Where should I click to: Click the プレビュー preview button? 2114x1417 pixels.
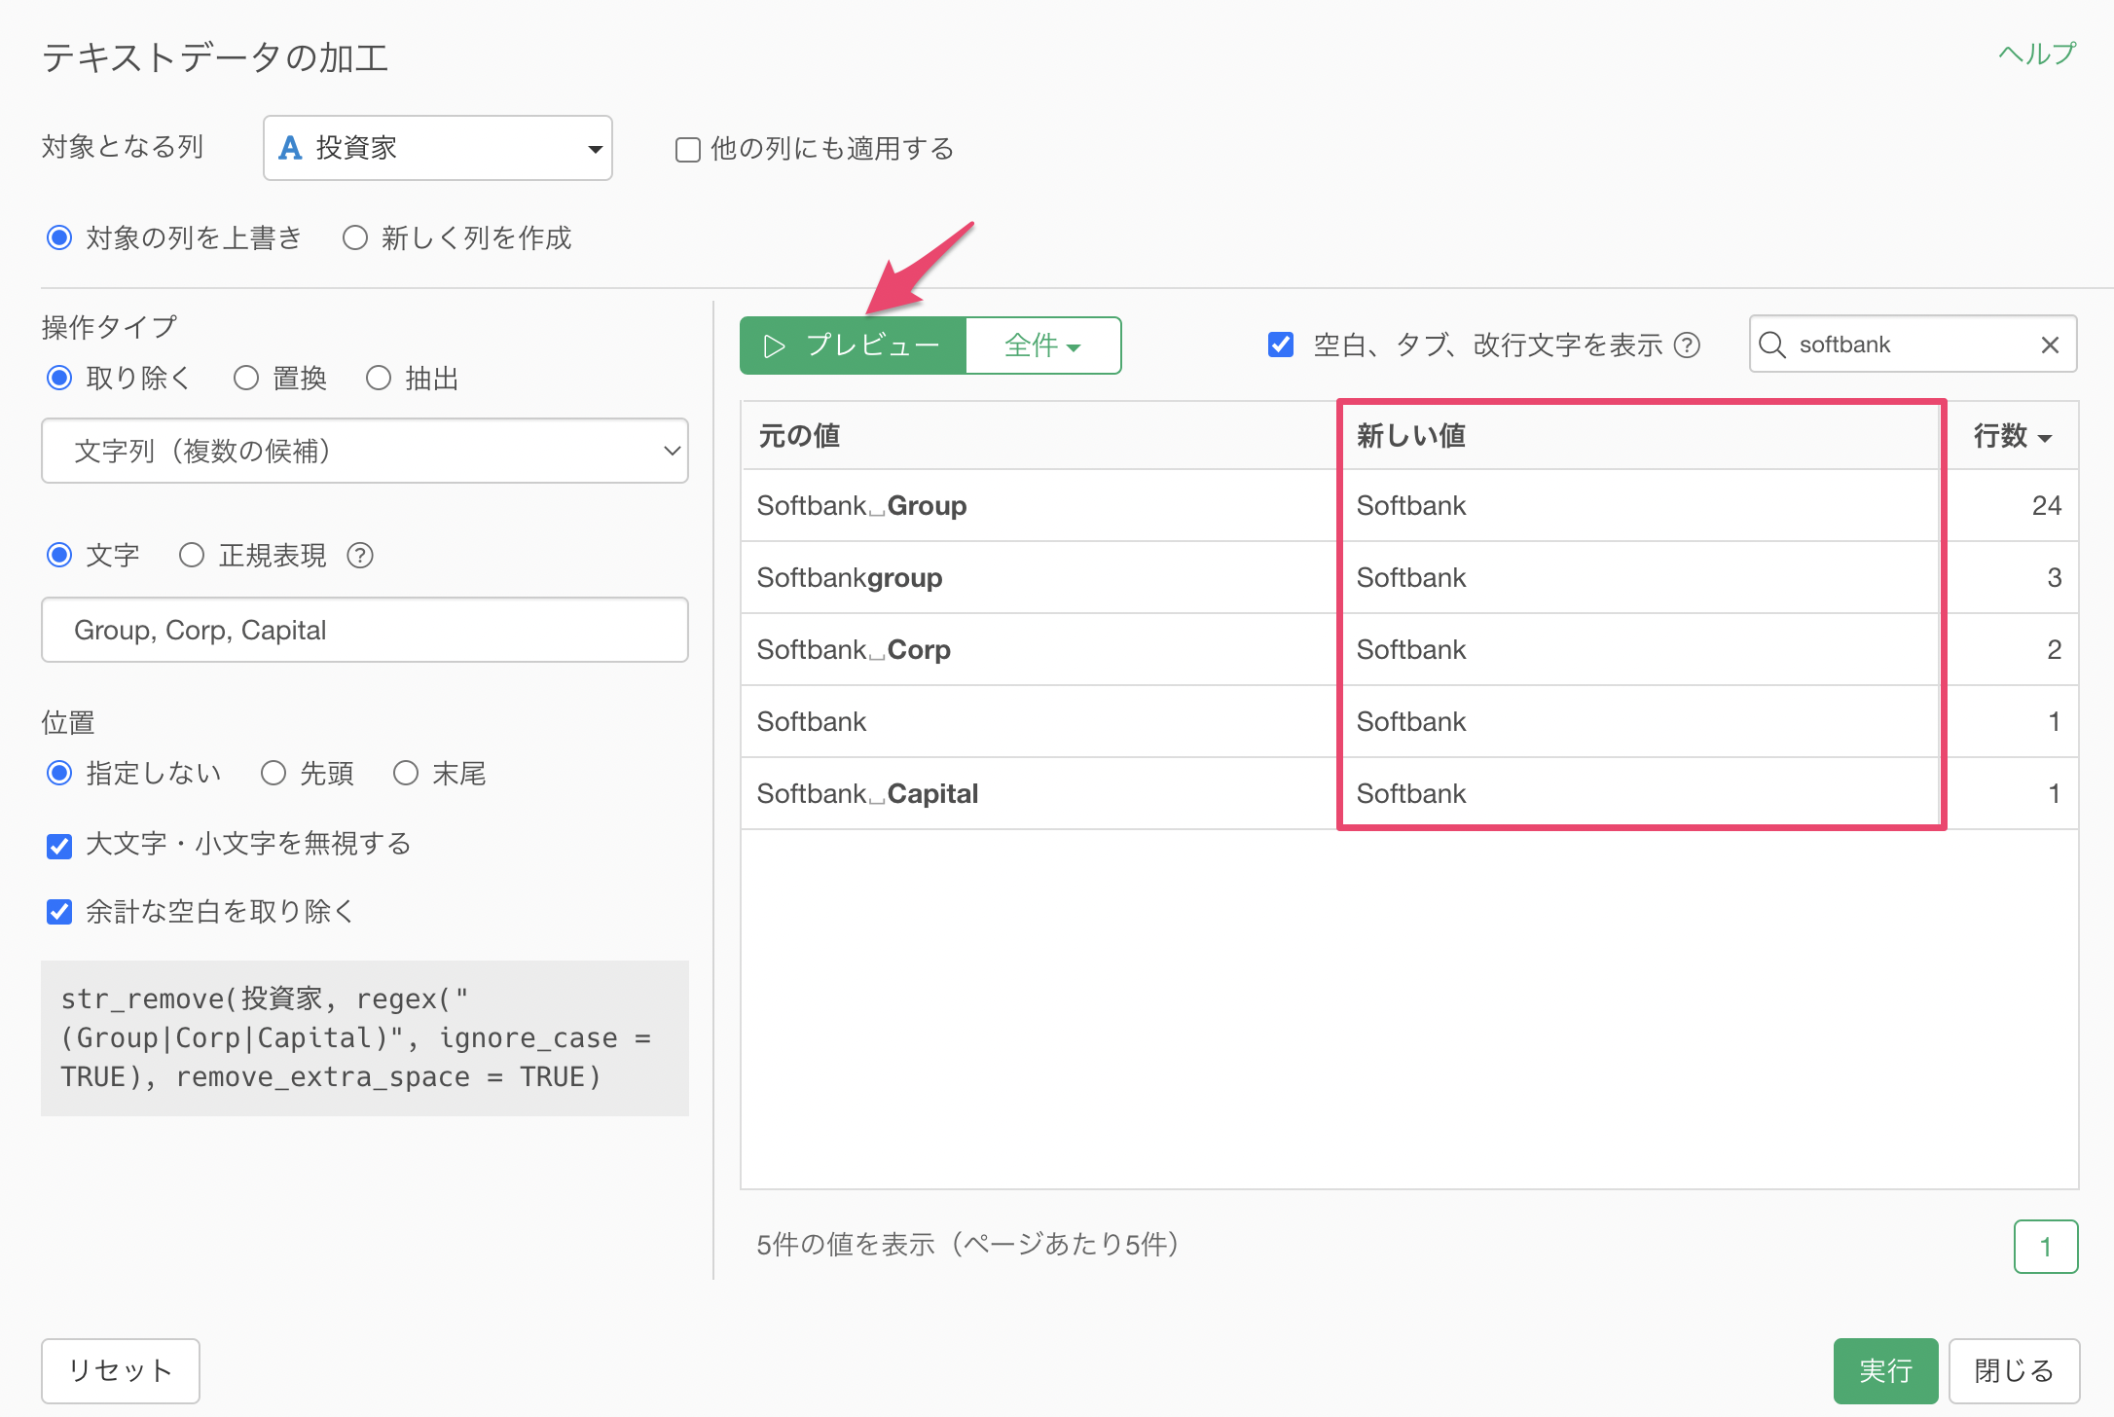853,345
